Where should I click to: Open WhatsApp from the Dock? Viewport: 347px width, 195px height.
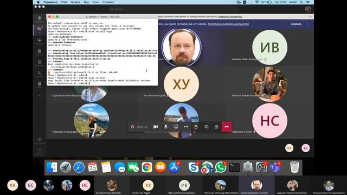[221, 167]
